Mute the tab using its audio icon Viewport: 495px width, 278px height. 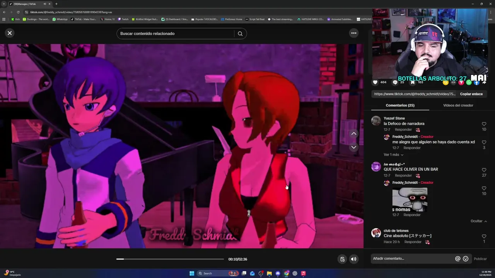click(44, 4)
